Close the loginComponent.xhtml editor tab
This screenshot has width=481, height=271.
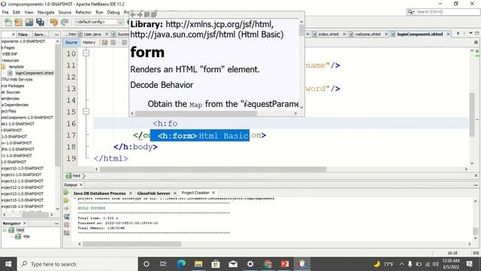point(448,34)
